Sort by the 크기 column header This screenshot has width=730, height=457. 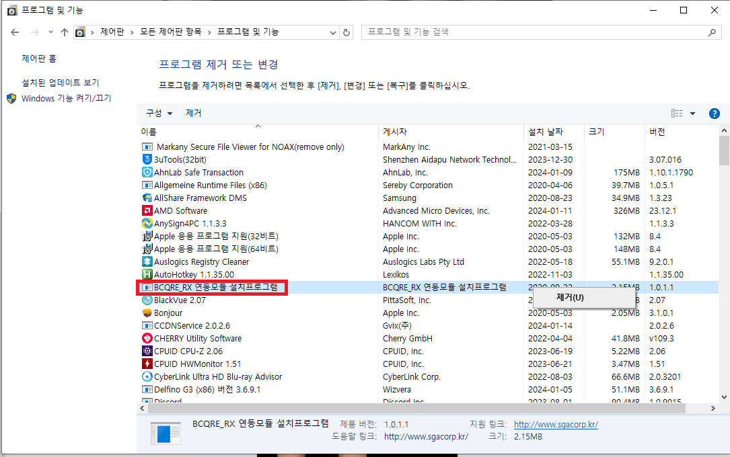(614, 132)
